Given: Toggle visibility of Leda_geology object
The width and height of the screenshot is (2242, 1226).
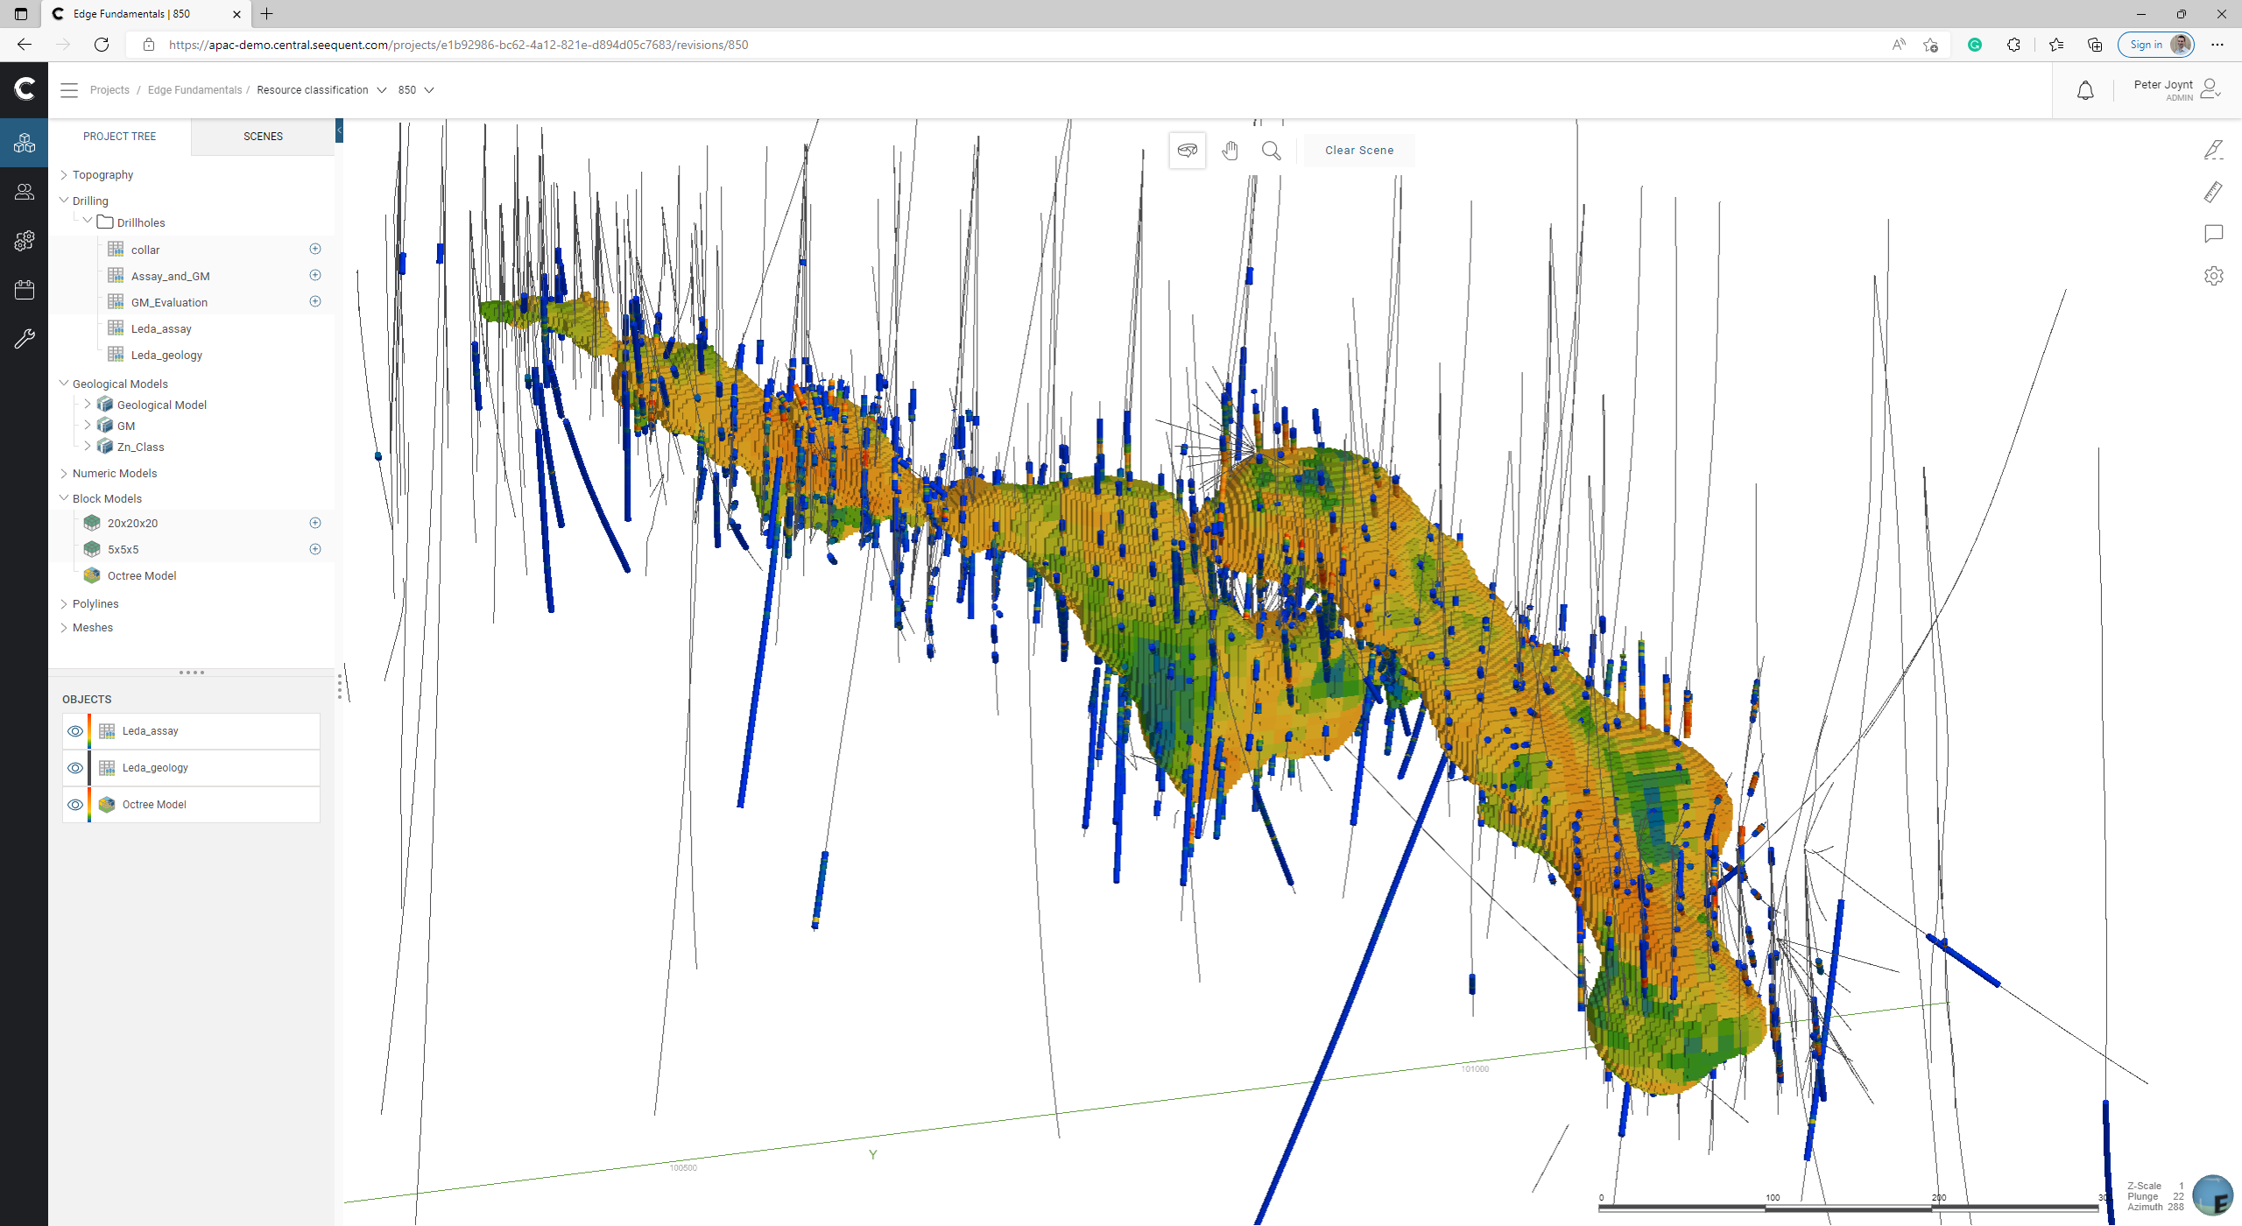Looking at the screenshot, I should tap(75, 768).
